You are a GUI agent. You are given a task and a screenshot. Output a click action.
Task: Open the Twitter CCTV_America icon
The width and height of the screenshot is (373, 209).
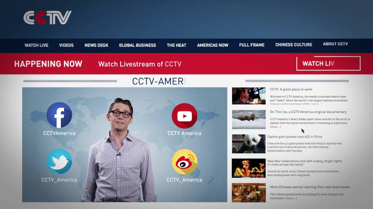click(x=59, y=161)
